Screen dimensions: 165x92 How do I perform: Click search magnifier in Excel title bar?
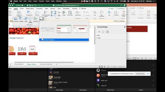pos(121,5)
